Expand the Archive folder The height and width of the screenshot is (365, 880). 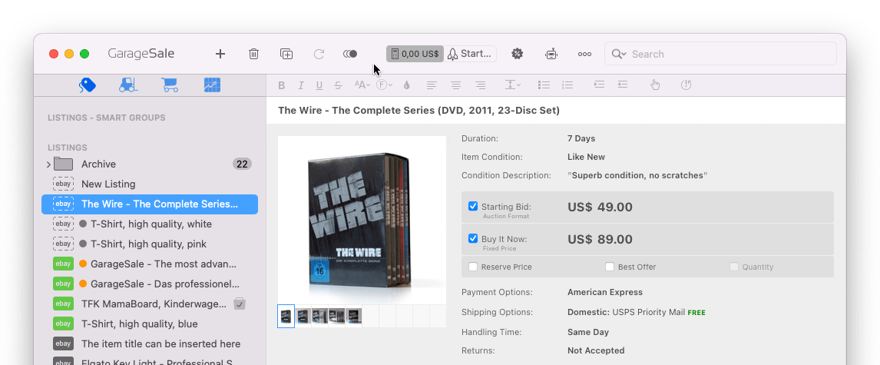click(x=48, y=164)
